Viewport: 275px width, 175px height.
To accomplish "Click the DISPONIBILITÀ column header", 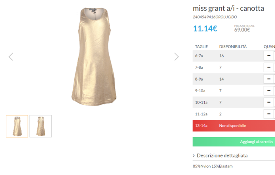I will point(233,46).
